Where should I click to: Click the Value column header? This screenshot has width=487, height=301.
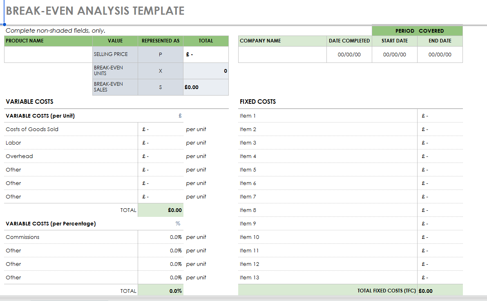click(x=115, y=41)
